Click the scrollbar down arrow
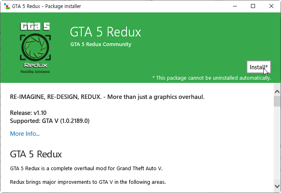 click(277, 186)
